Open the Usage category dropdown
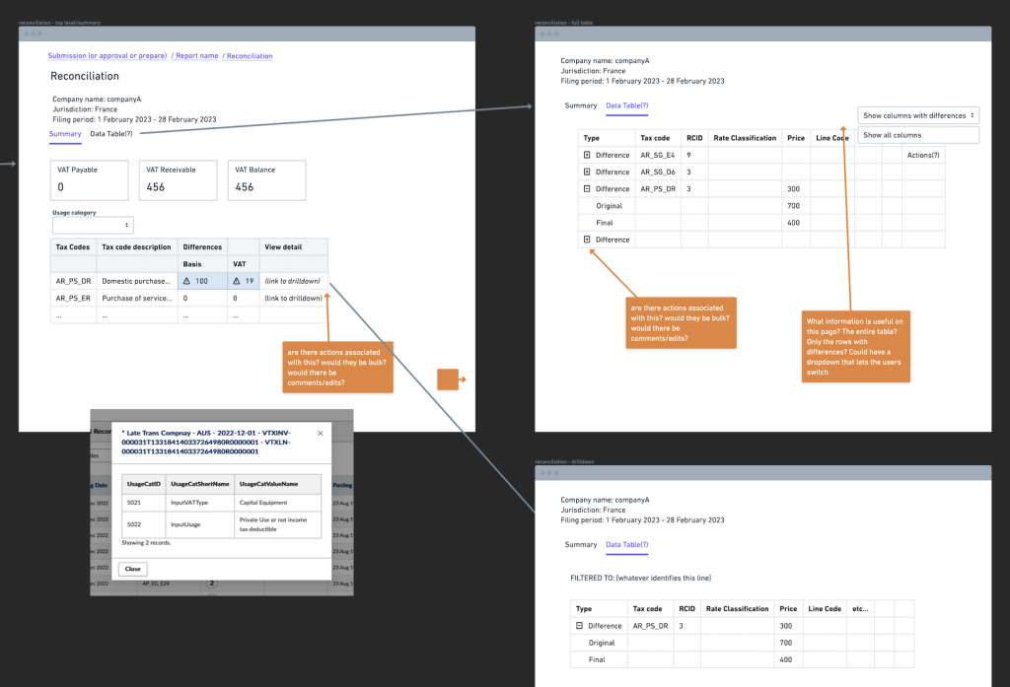Image resolution: width=1010 pixels, height=687 pixels. pyautogui.click(x=92, y=225)
